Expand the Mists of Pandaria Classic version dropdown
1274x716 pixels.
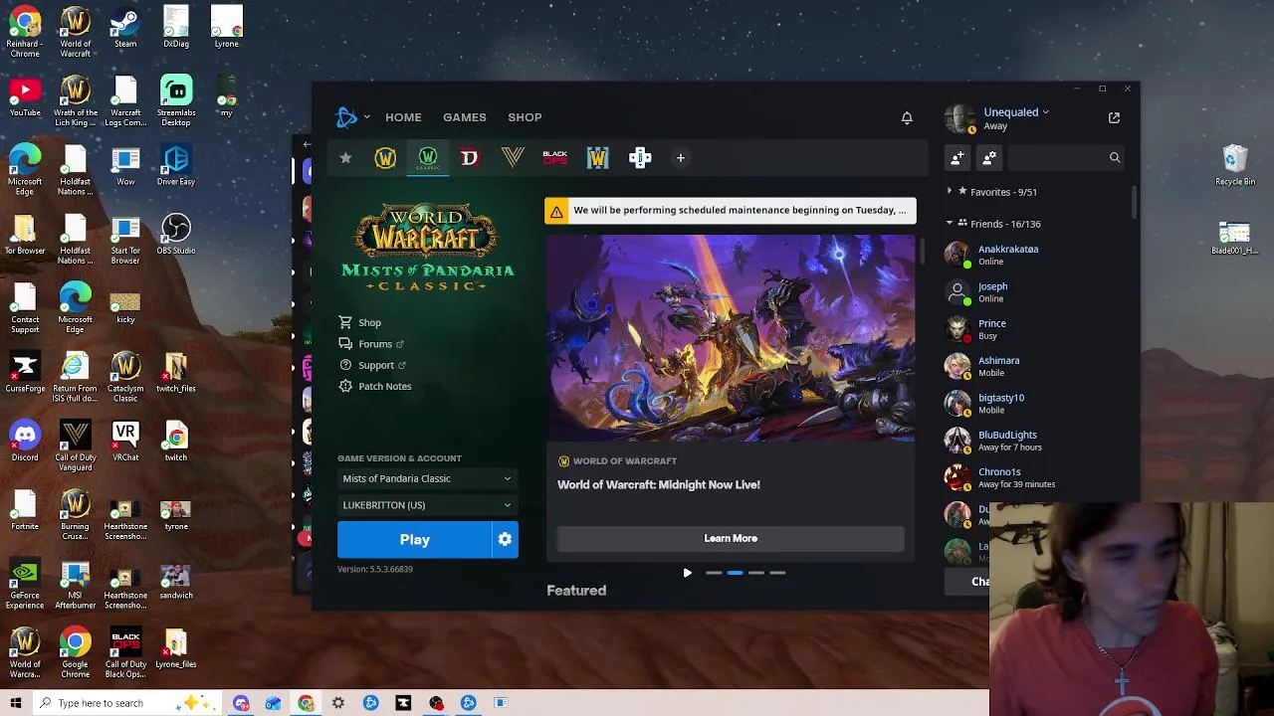tap(427, 478)
